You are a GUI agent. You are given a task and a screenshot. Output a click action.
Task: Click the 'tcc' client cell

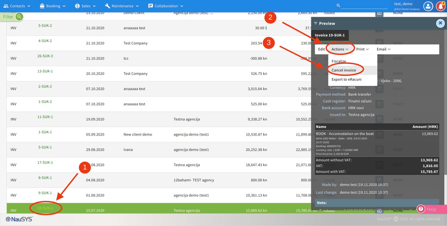[126, 58]
